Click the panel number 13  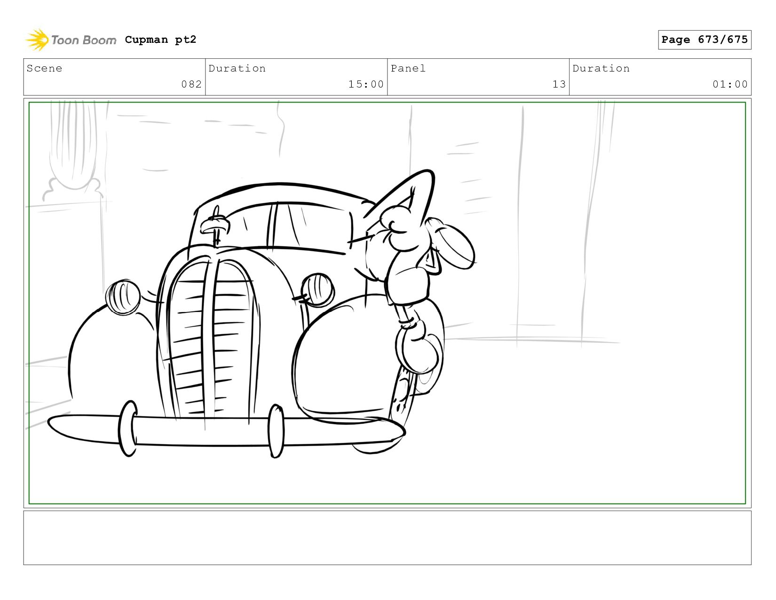[x=559, y=84]
